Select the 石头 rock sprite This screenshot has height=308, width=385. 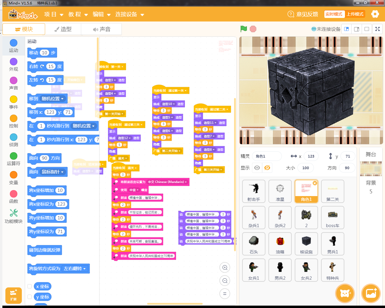point(254,244)
